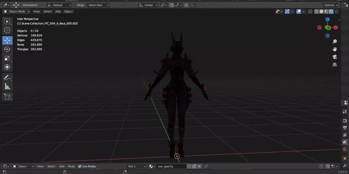Switch to wireframe shading
Image resolution: width=349 pixels, height=174 pixels.
[317, 11]
